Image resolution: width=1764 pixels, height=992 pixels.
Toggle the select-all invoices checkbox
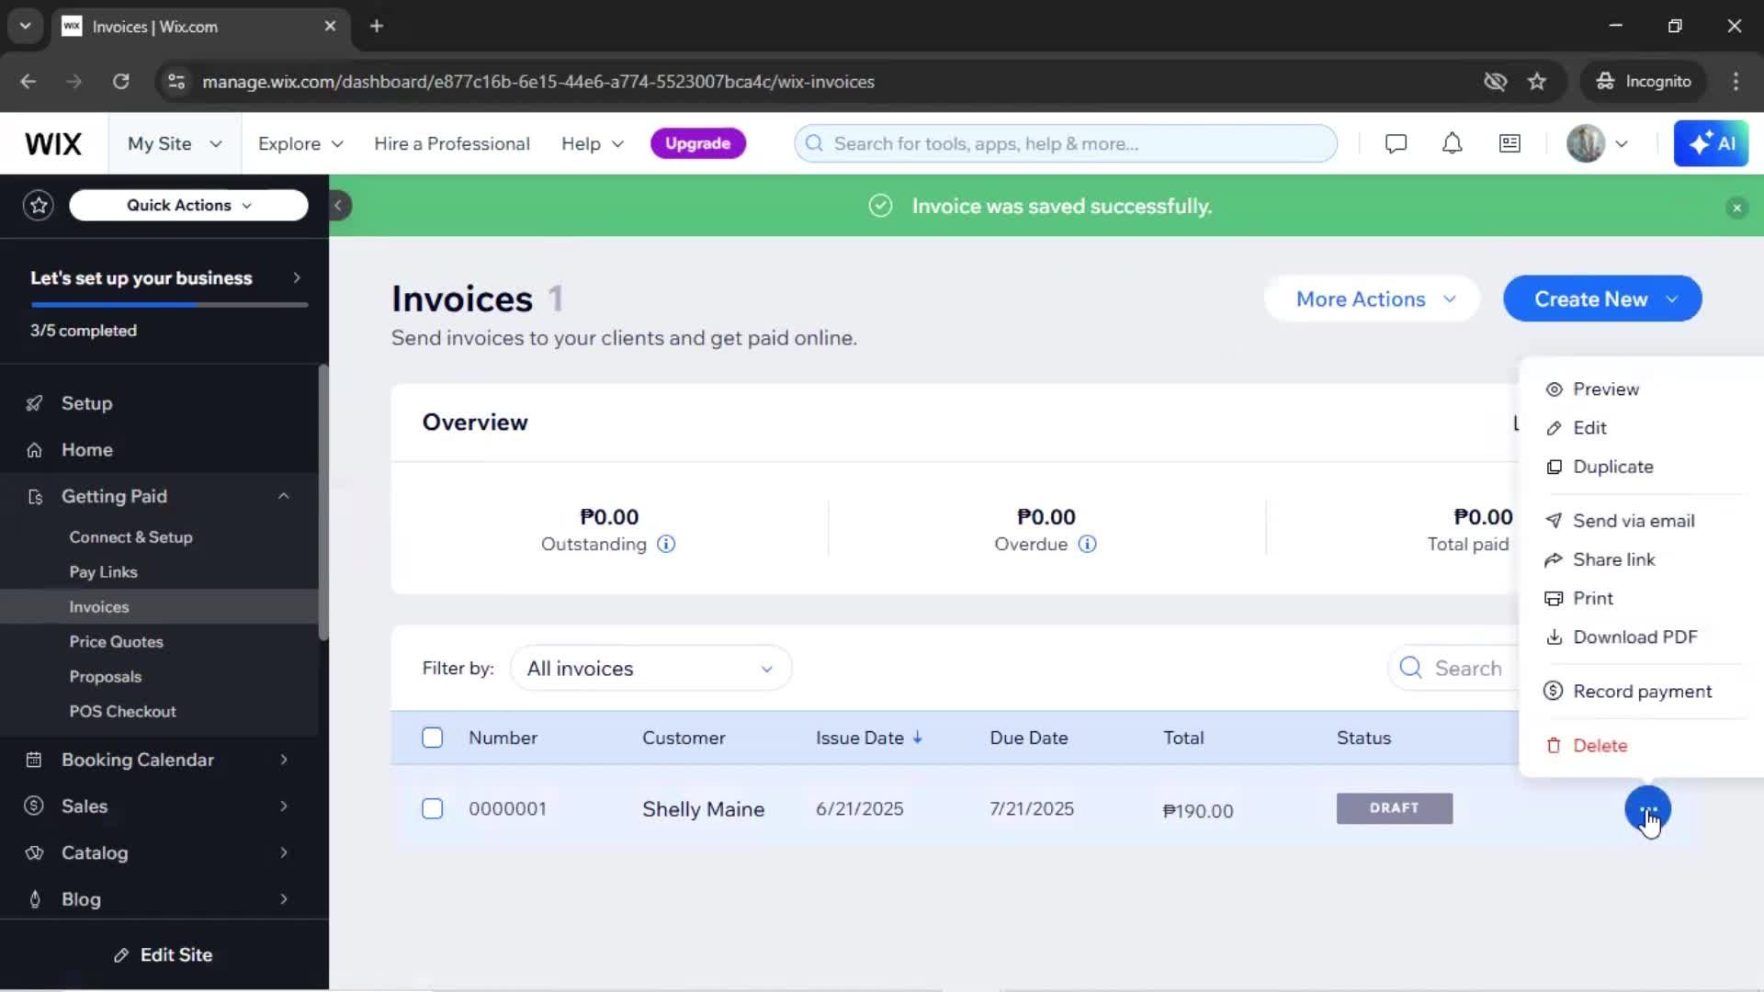(x=432, y=738)
